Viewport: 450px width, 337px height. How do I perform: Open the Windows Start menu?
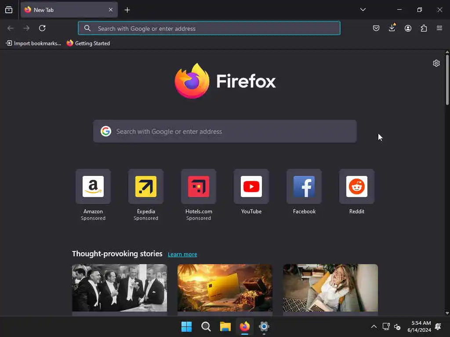(186, 326)
